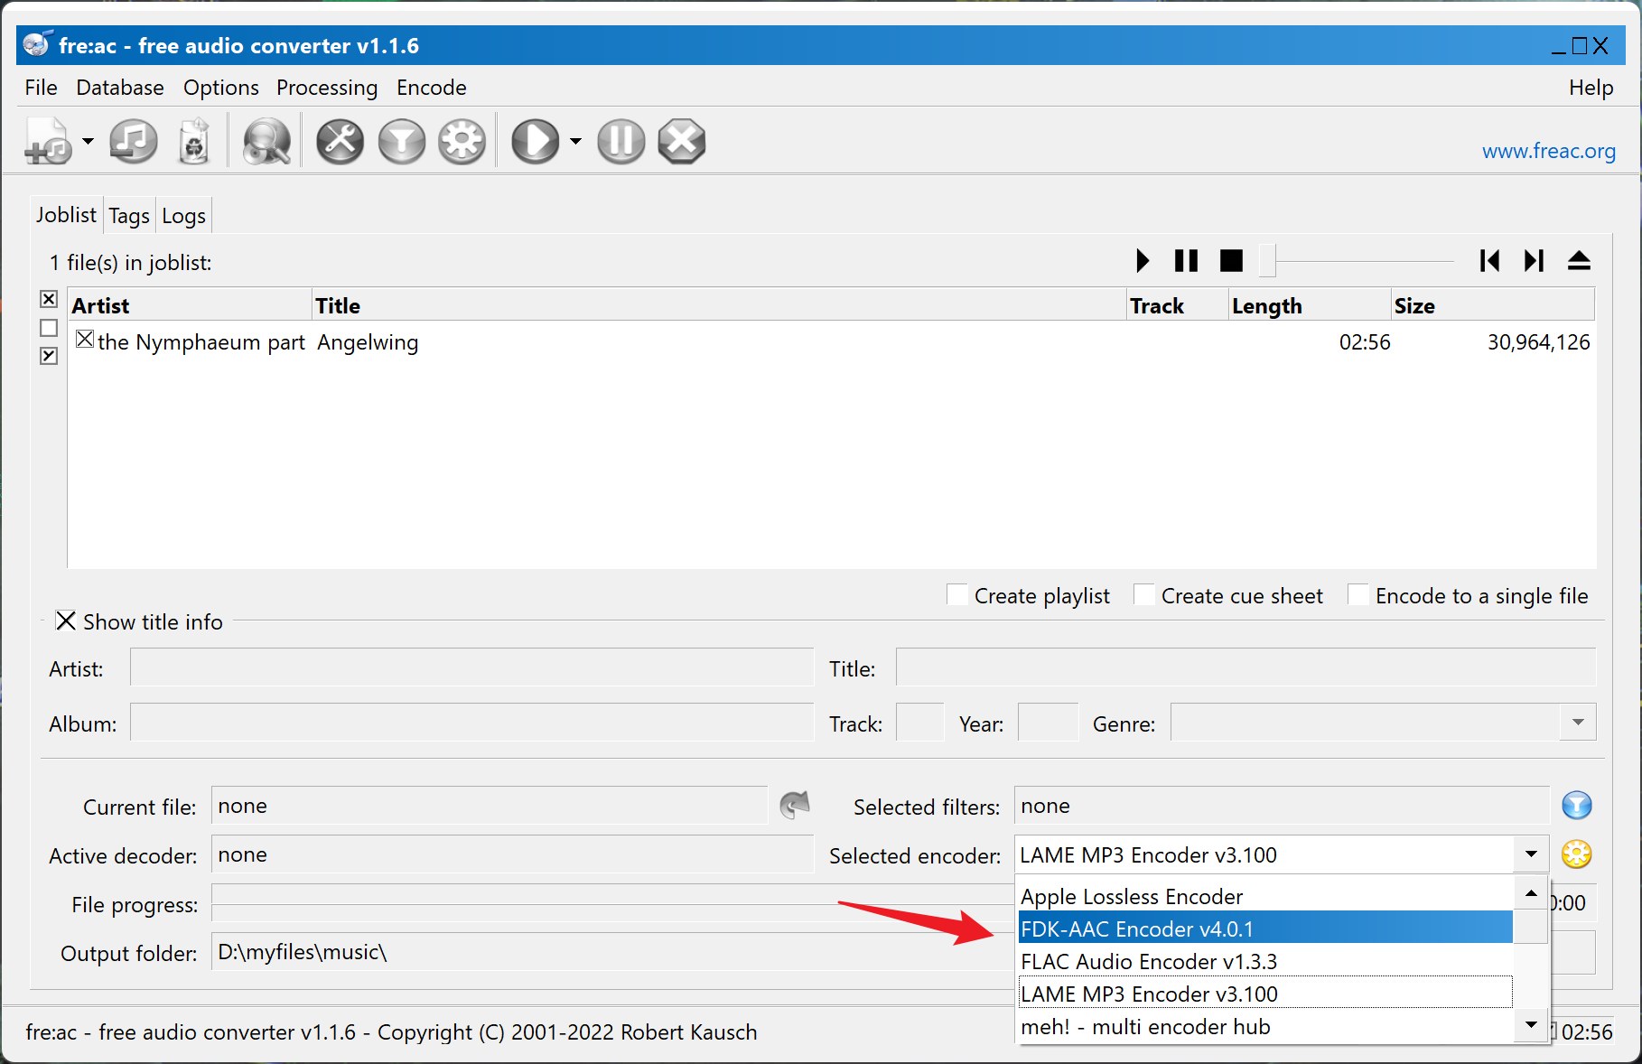This screenshot has width=1642, height=1064.
Task: Stop joblist track playback
Action: click(1231, 261)
